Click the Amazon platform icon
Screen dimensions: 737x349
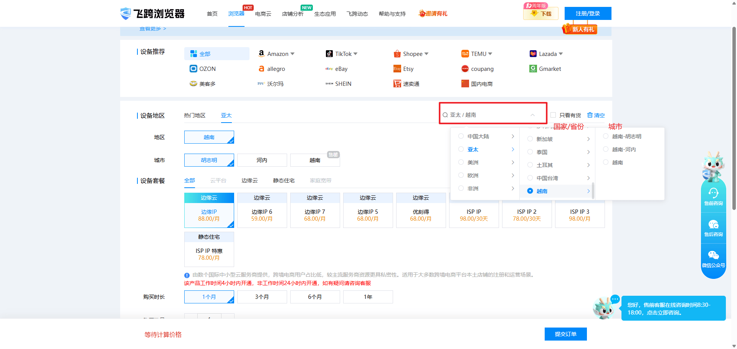[261, 54]
